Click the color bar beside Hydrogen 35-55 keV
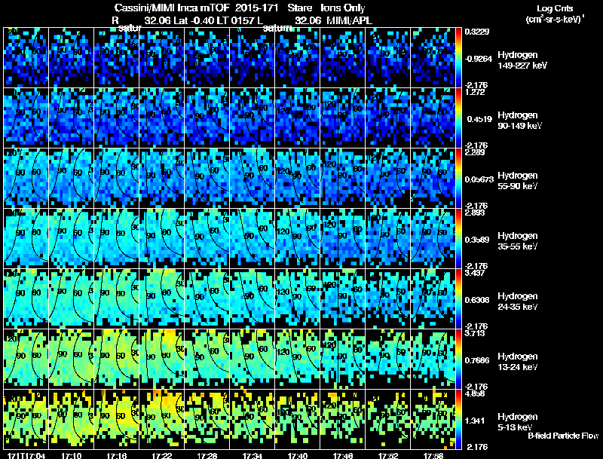Viewport: 603px width, 459px height. click(458, 239)
